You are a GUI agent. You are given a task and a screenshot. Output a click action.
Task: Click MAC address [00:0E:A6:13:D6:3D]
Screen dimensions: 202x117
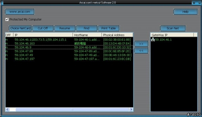tap(117, 55)
